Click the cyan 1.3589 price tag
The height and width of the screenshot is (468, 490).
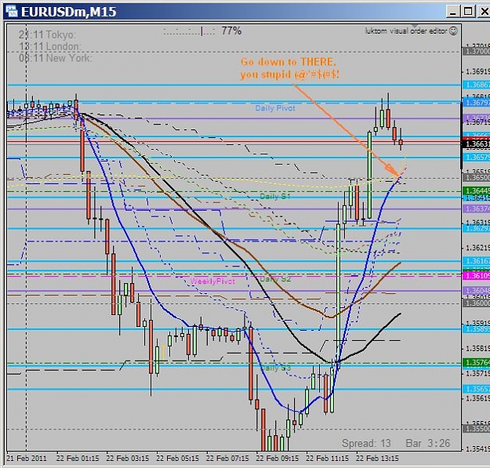tap(476, 329)
